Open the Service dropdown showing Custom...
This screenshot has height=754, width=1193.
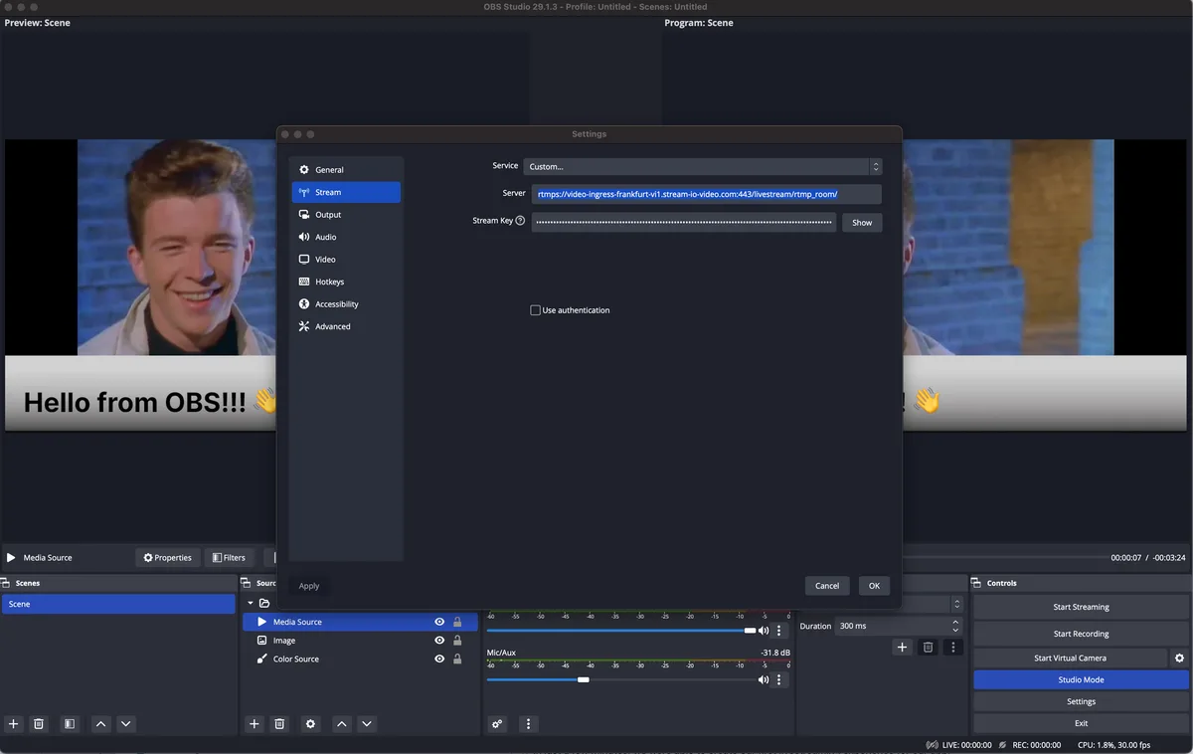pyautogui.click(x=703, y=167)
